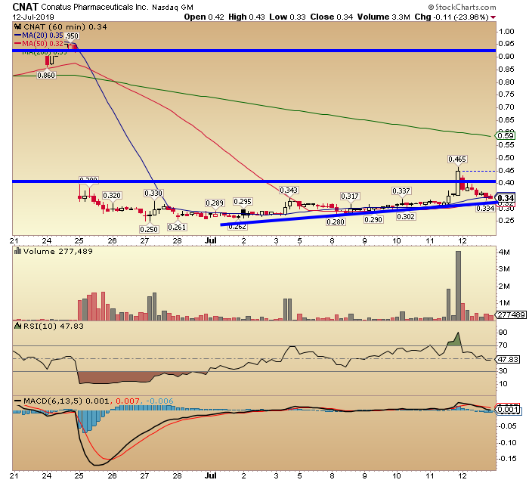Viewport: 529px width, 483px height.
Task: Click the candlestick icon beside CNAT (60 min)
Action: 17,27
